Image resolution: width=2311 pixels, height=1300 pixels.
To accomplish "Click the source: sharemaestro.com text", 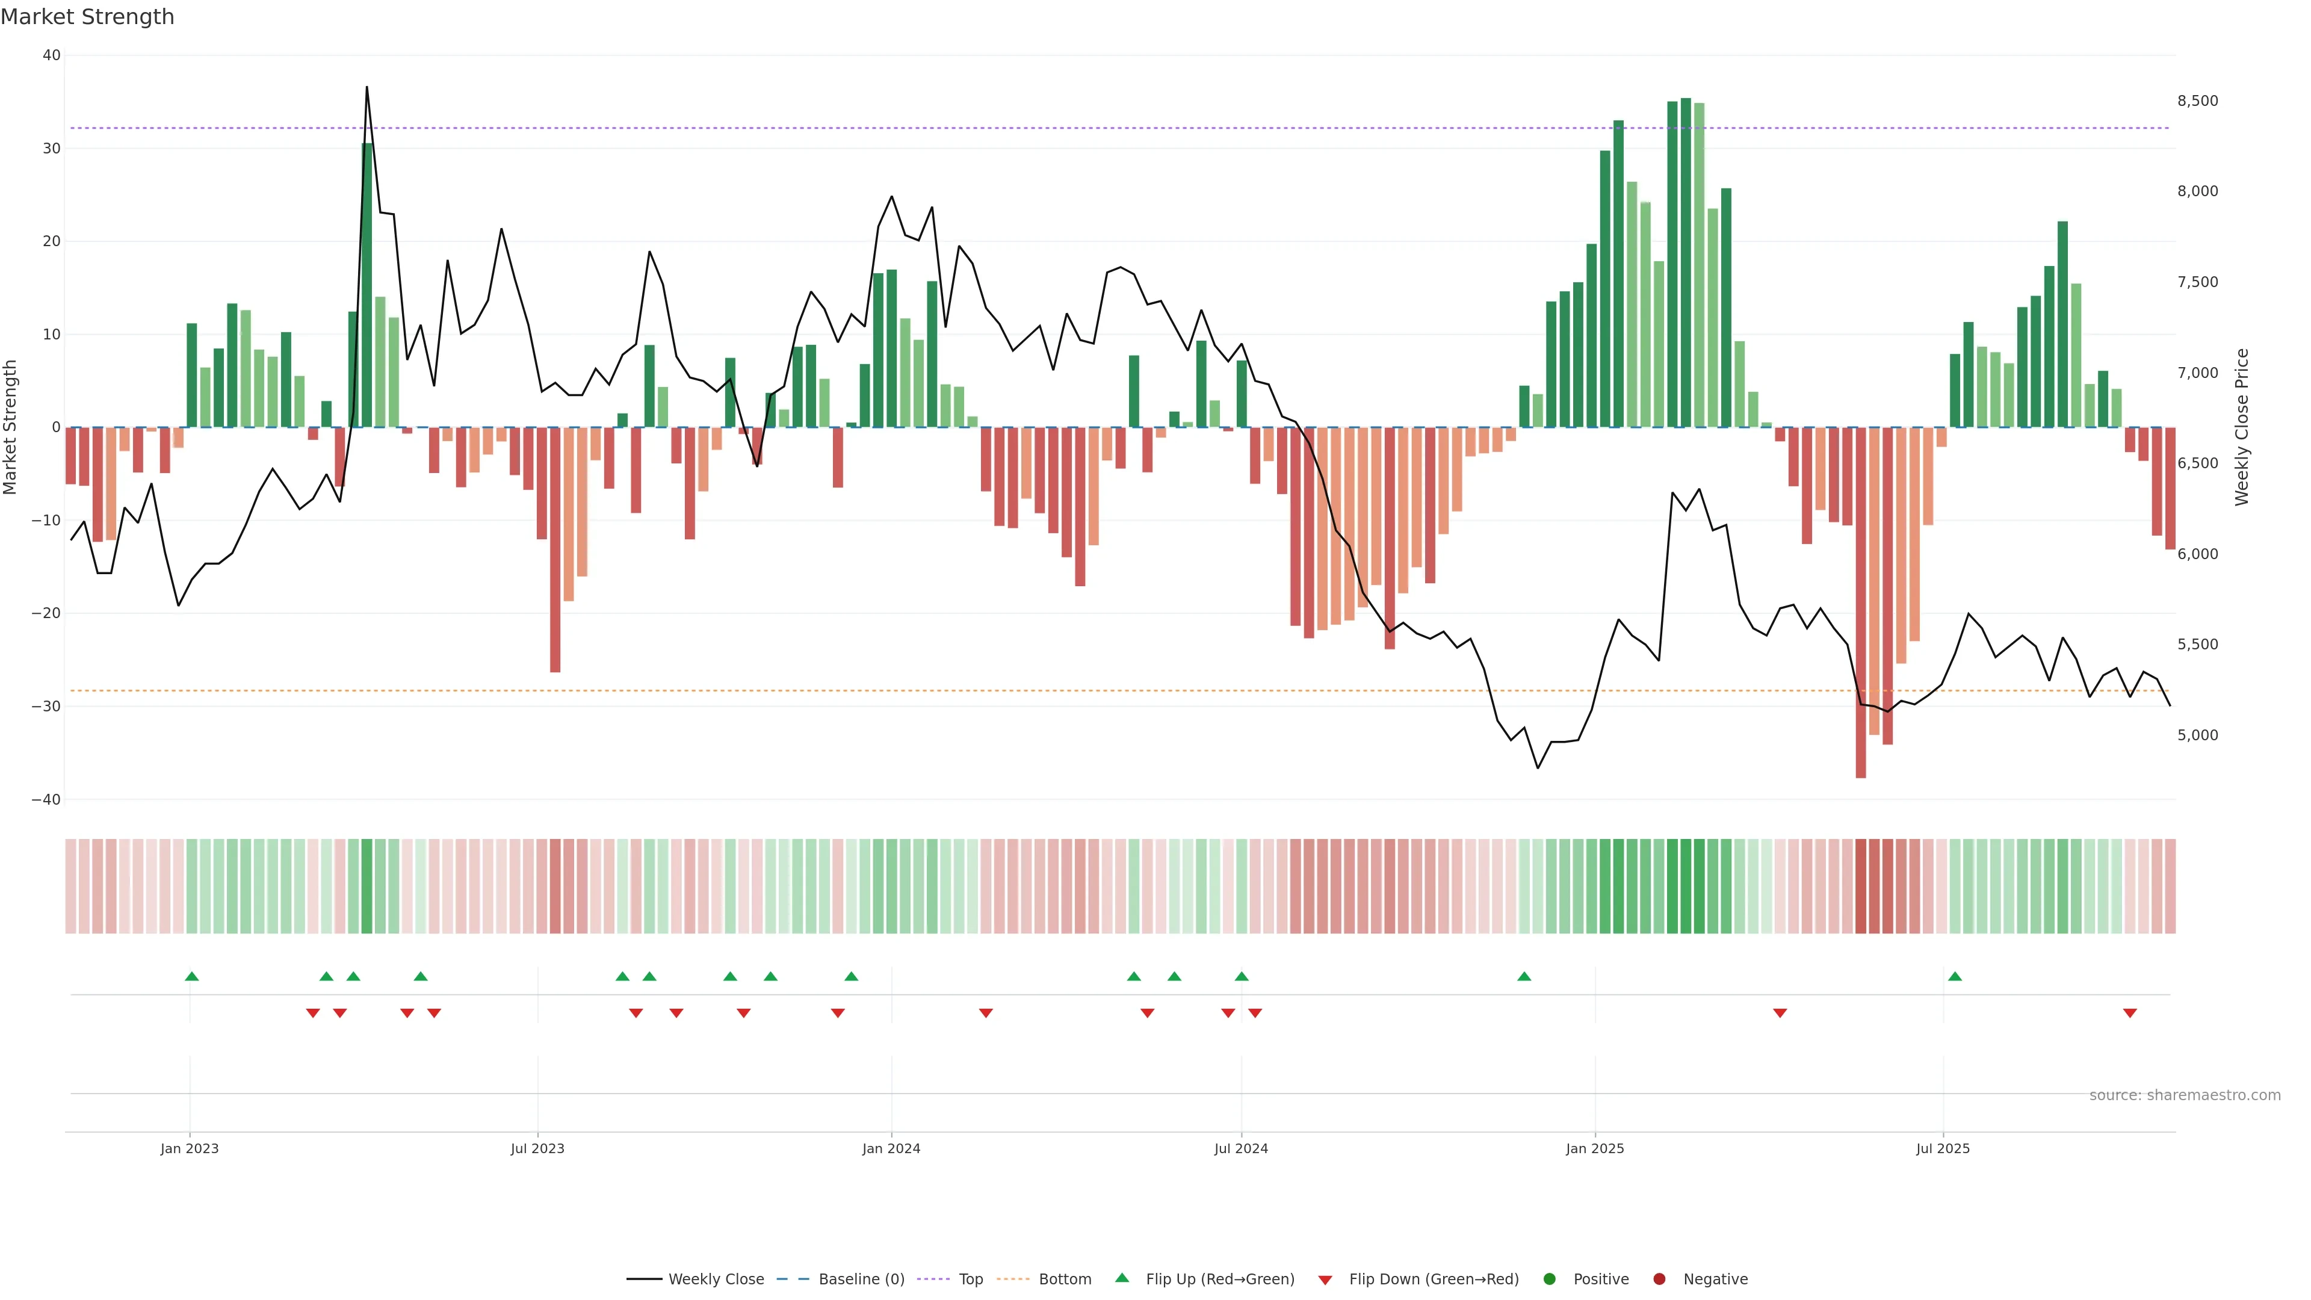I will coord(2185,1095).
